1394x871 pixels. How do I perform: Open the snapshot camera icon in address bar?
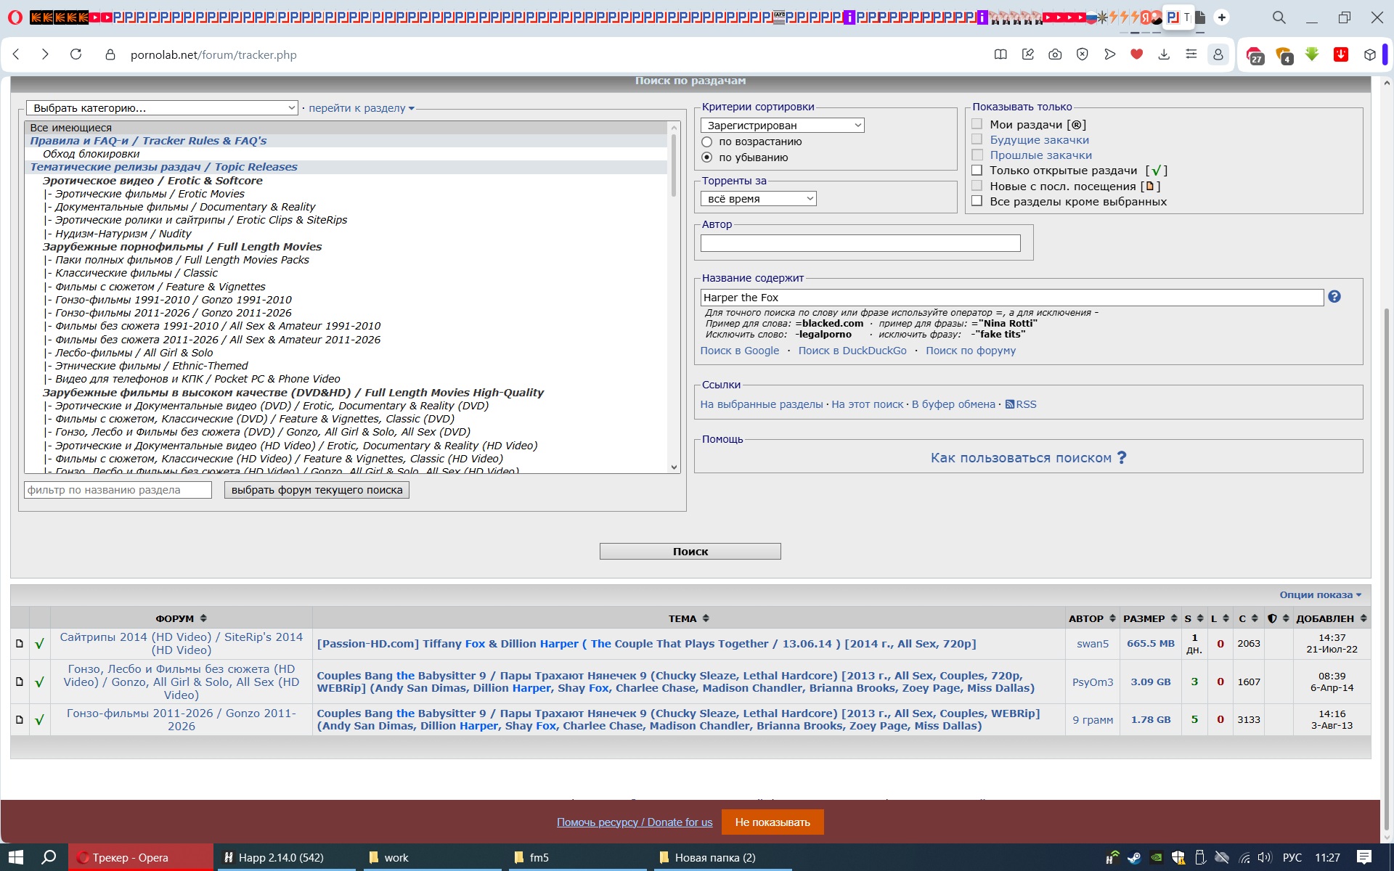click(1055, 54)
